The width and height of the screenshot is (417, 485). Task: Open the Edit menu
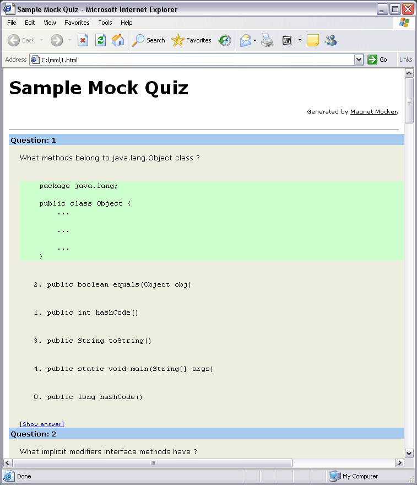pos(30,23)
